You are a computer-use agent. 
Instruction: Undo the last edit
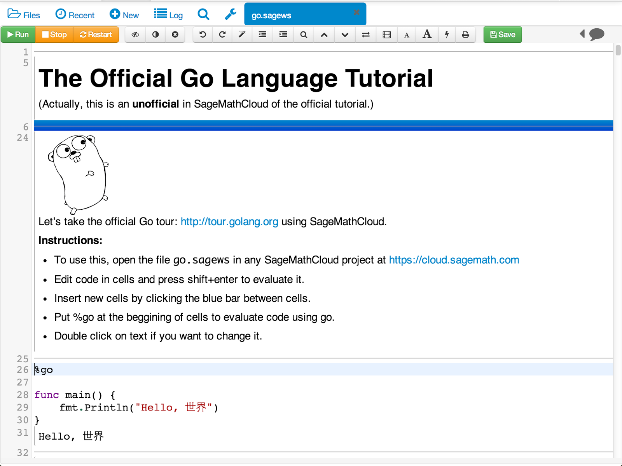tap(203, 35)
